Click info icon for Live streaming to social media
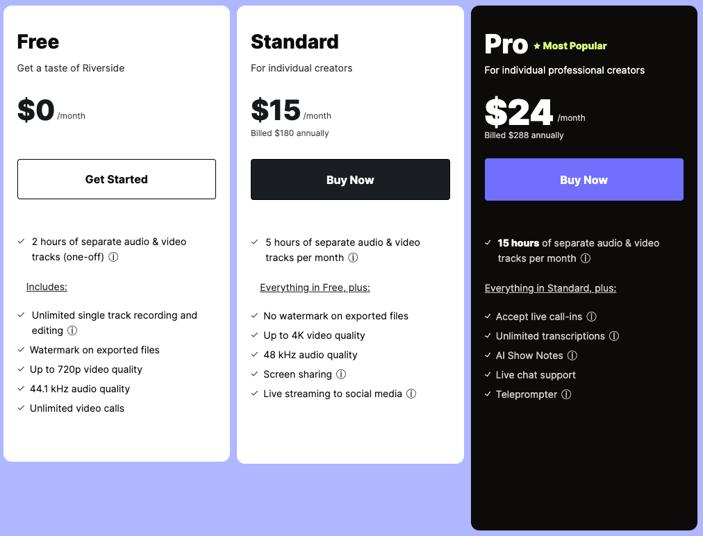 pyautogui.click(x=411, y=394)
